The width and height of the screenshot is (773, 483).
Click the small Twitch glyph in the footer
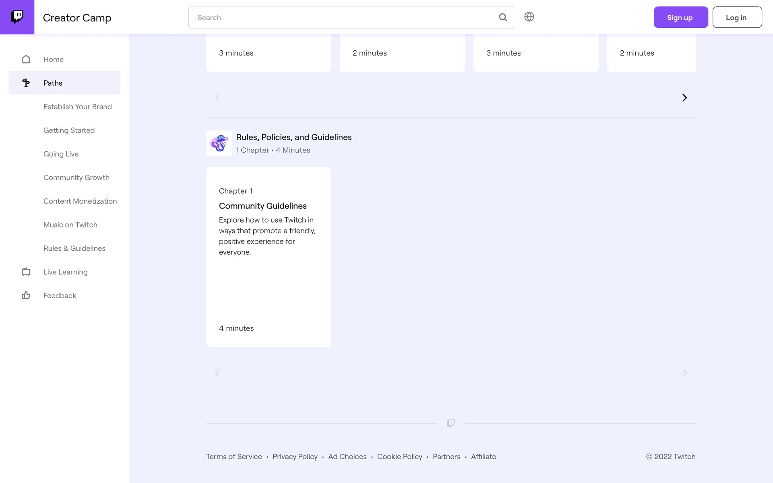pos(451,423)
